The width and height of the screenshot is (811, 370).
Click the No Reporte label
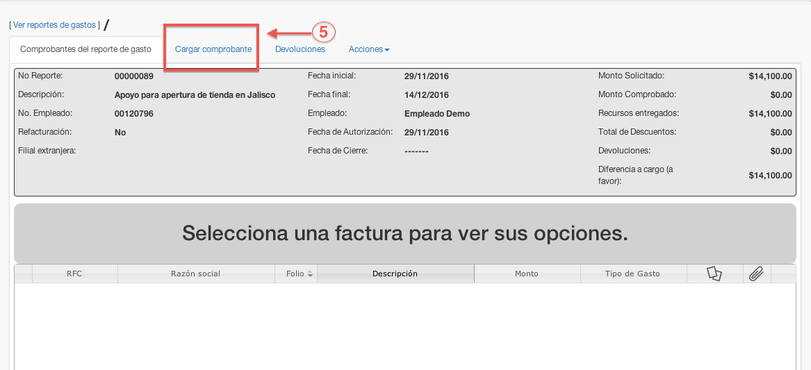[x=40, y=76]
